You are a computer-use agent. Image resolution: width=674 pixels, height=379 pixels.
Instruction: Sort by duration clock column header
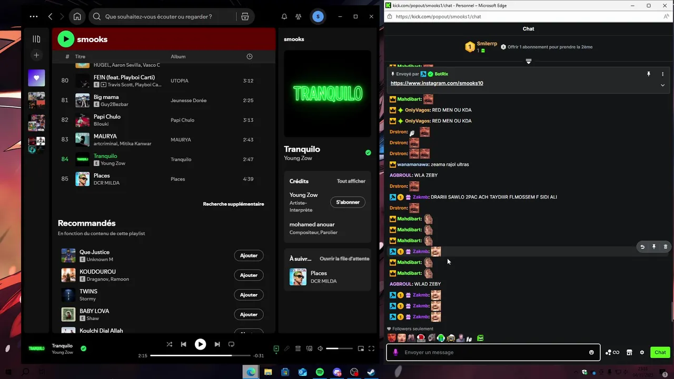pos(250,56)
